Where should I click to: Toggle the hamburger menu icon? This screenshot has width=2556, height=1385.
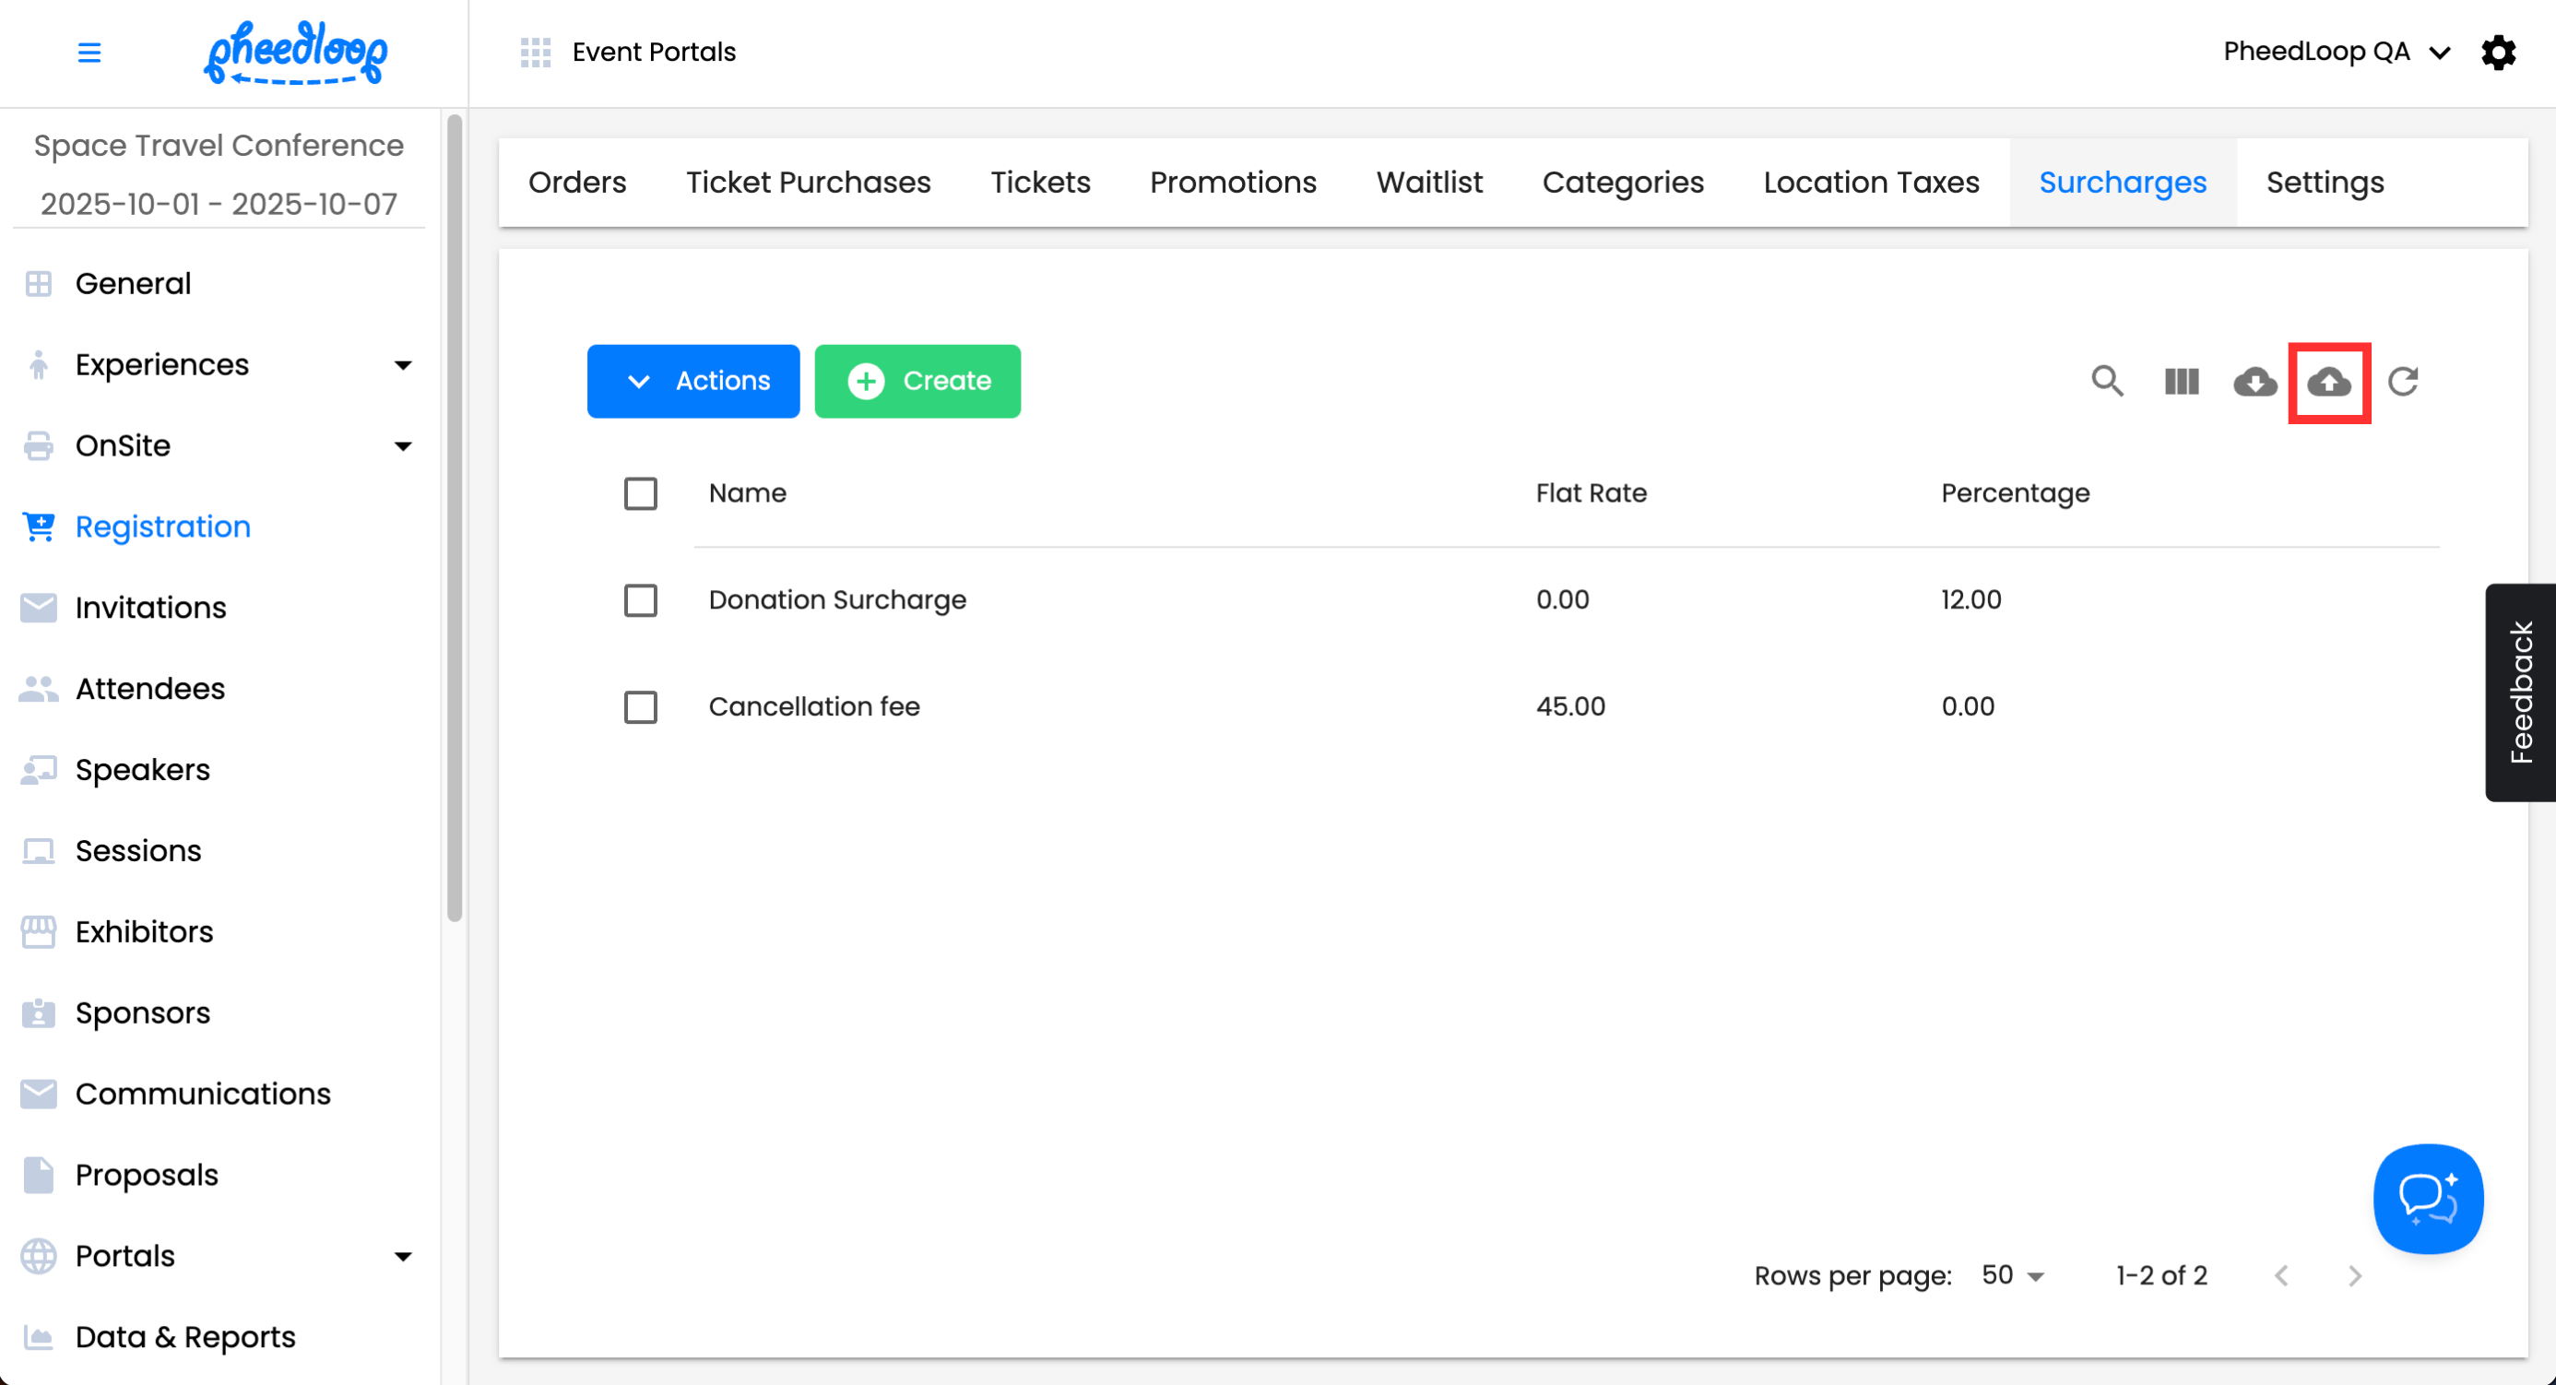pos(89,52)
